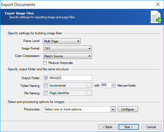Viewport: 164px width, 132px height.
Task: Cancel the export dialog
Action: coord(151,127)
